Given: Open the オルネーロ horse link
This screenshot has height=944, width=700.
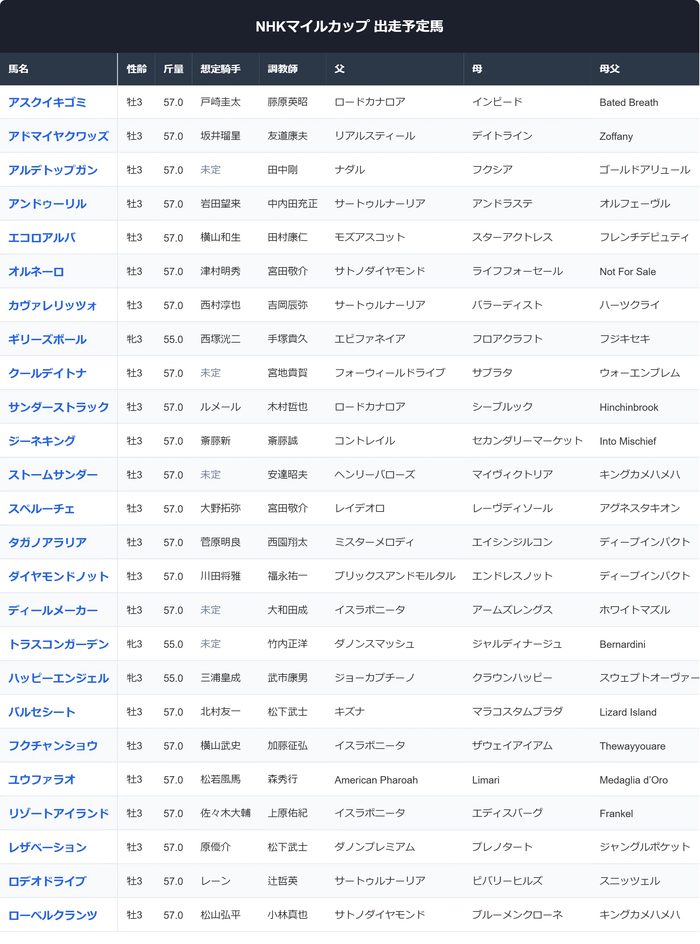Looking at the screenshot, I should 36,272.
